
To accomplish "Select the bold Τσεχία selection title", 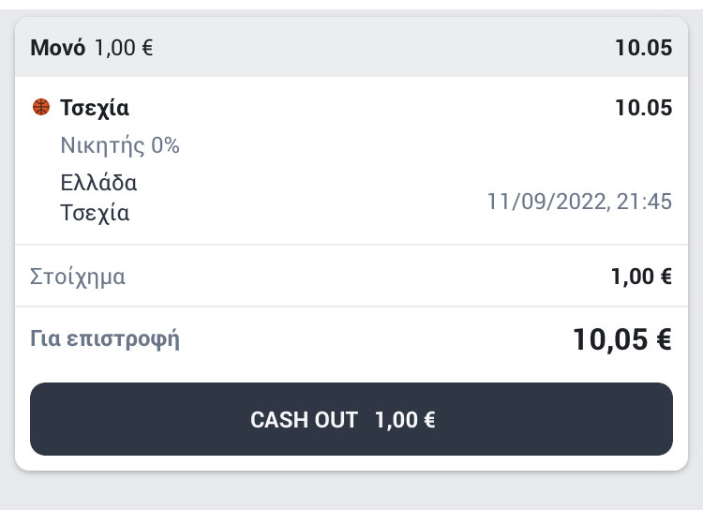I will click(95, 108).
